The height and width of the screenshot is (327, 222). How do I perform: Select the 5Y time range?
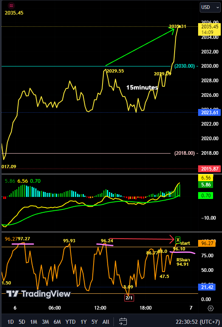(95, 322)
